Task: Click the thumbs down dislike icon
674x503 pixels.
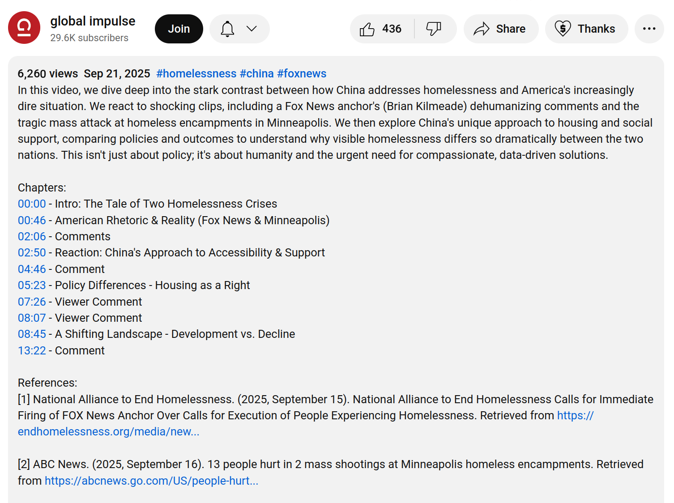Action: click(433, 29)
